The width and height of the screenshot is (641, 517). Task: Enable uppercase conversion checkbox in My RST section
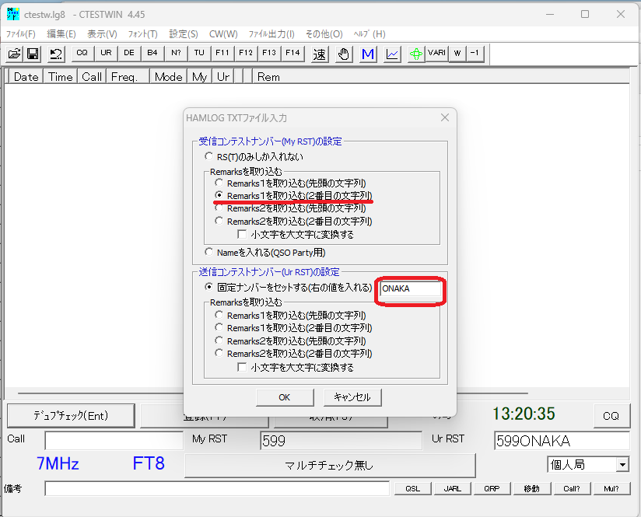[242, 234]
